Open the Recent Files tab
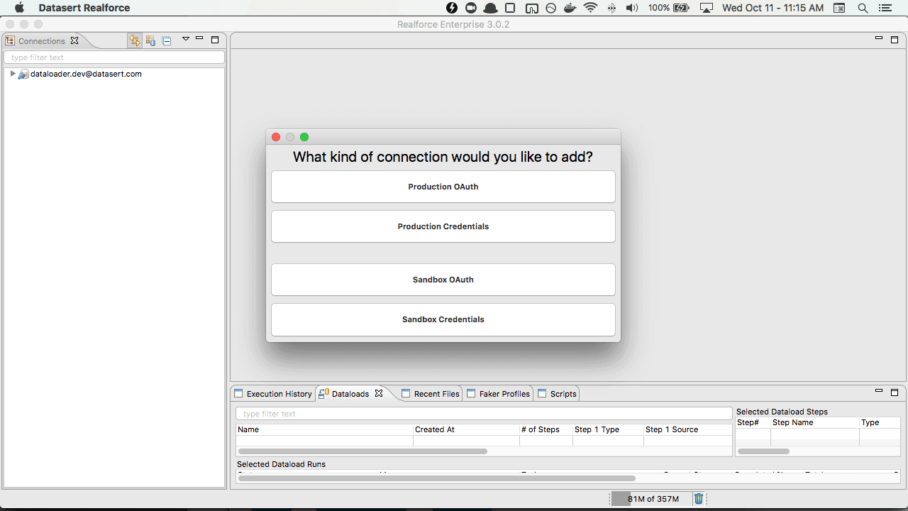 point(431,394)
